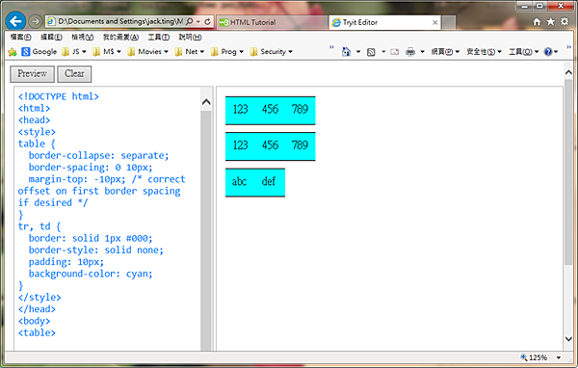Open the Security favorites folder dropdown
578x368 pixels.
pyautogui.click(x=291, y=52)
